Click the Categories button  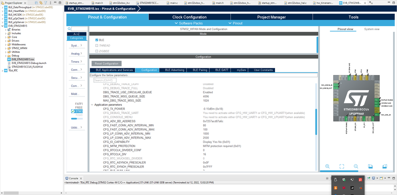click(x=77, y=38)
